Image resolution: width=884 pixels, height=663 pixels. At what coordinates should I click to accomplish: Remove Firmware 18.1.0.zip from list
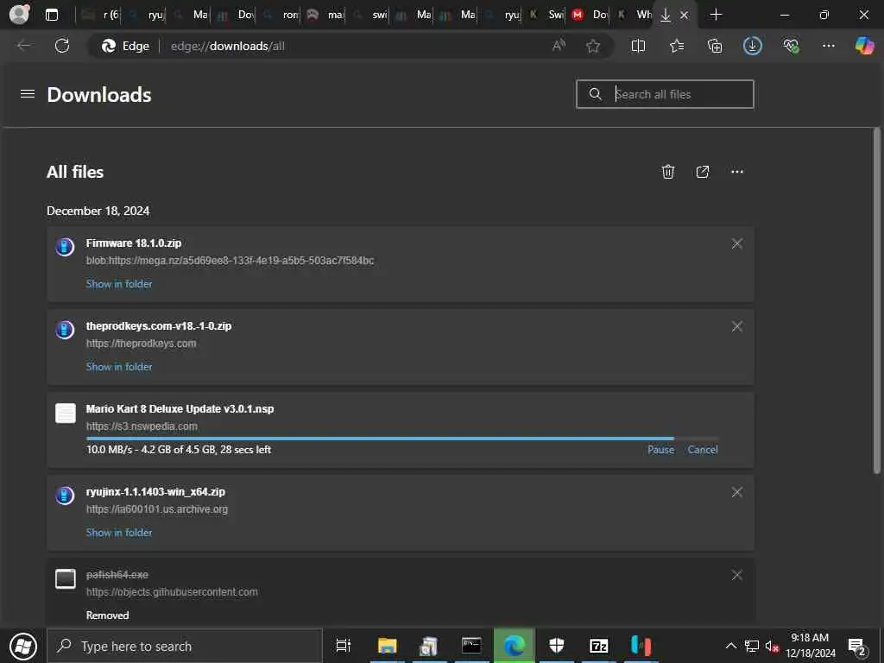[736, 243]
